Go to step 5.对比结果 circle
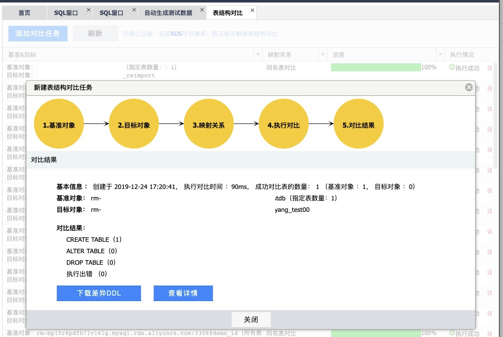503x337 pixels. [x=359, y=124]
